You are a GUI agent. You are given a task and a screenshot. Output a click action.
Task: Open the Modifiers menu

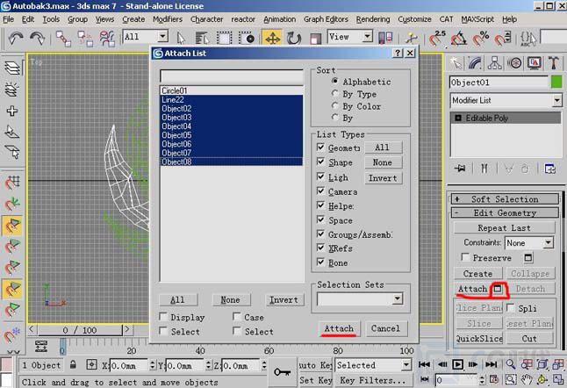pos(168,19)
